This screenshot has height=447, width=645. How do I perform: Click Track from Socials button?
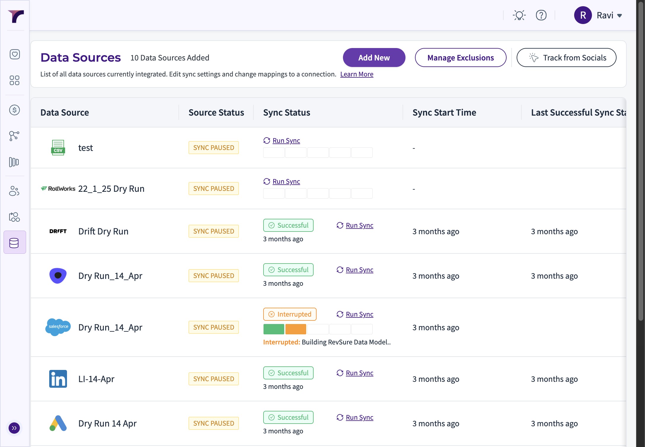coord(566,58)
